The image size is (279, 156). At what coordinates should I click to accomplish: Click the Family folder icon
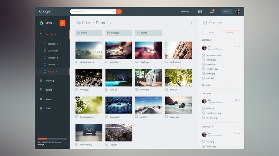(79, 33)
